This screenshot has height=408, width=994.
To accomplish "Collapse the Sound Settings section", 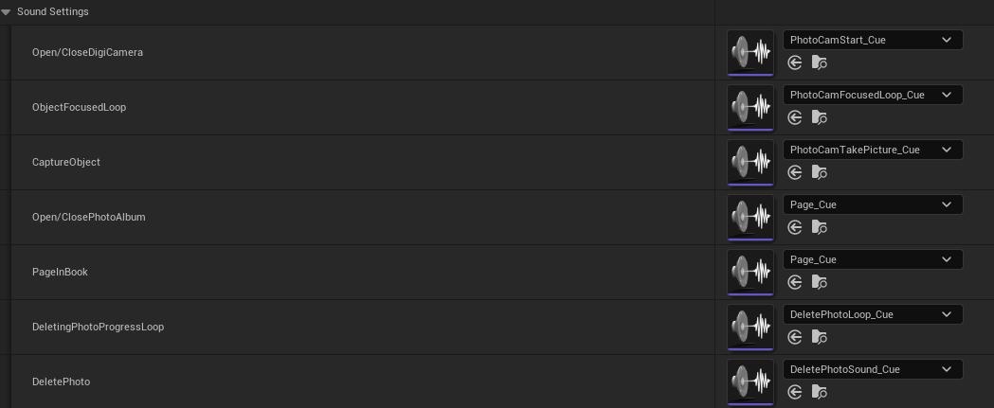I will point(7,12).
